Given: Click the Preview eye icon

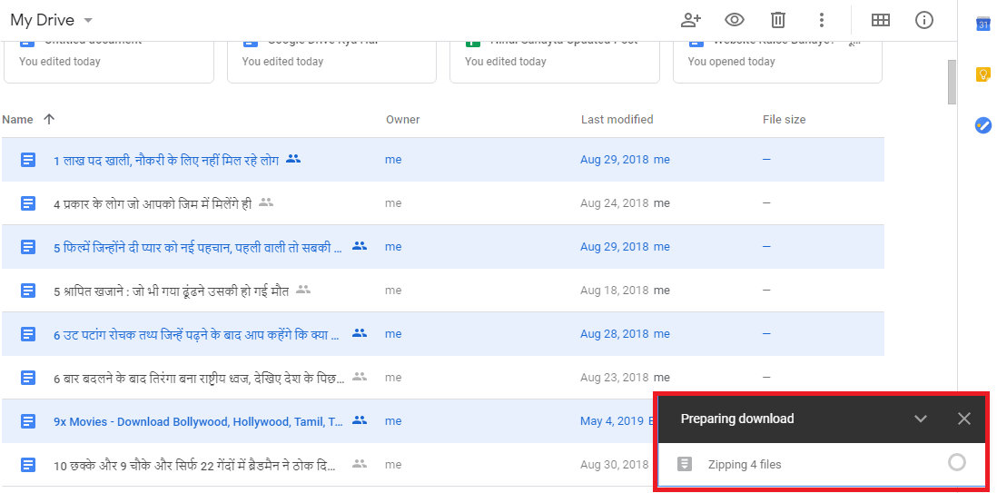Looking at the screenshot, I should pos(734,20).
